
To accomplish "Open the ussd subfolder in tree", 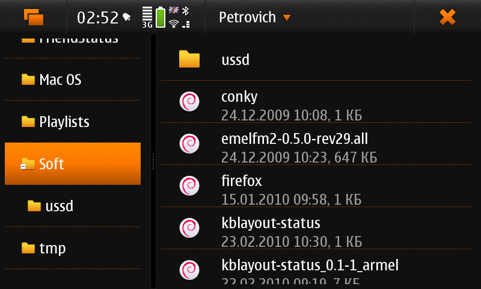I will point(58,206).
